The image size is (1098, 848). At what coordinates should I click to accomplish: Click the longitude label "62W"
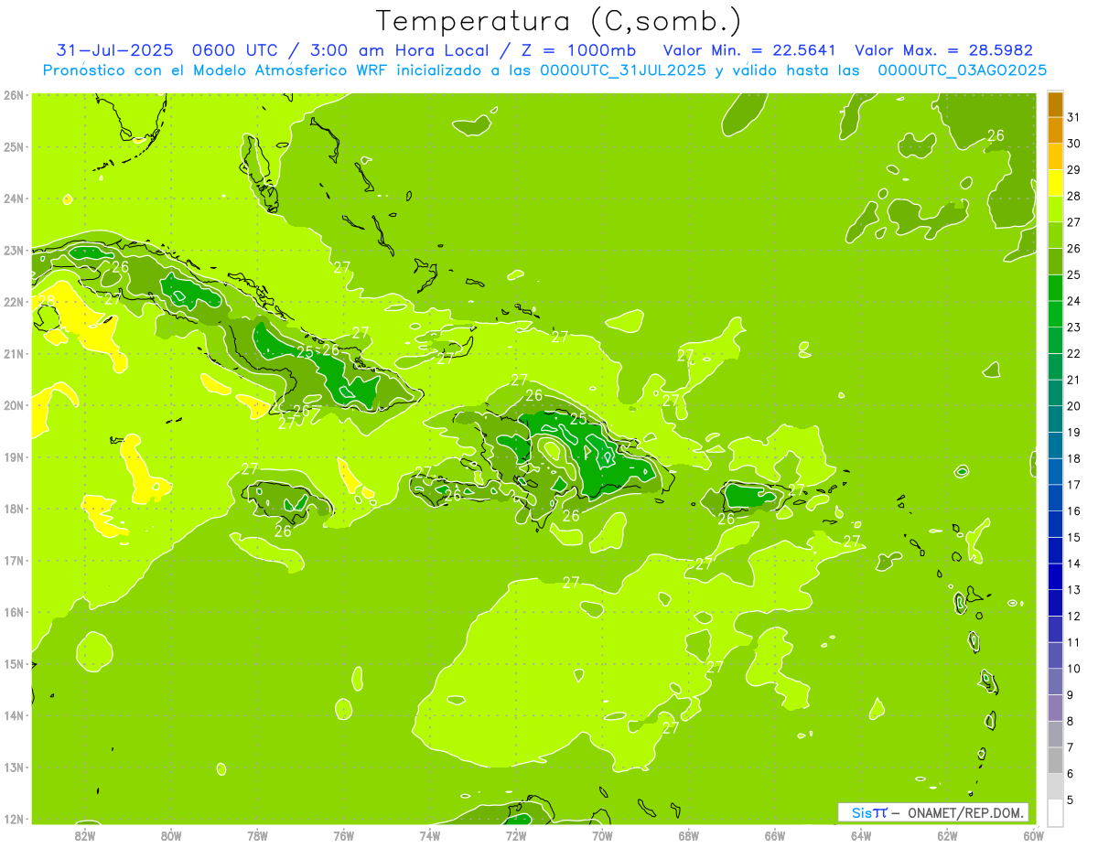(947, 835)
